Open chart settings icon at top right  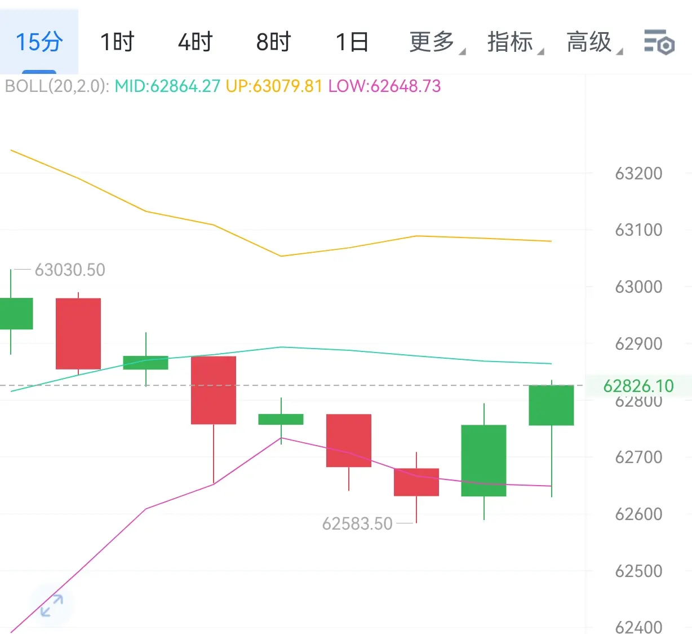pyautogui.click(x=659, y=42)
